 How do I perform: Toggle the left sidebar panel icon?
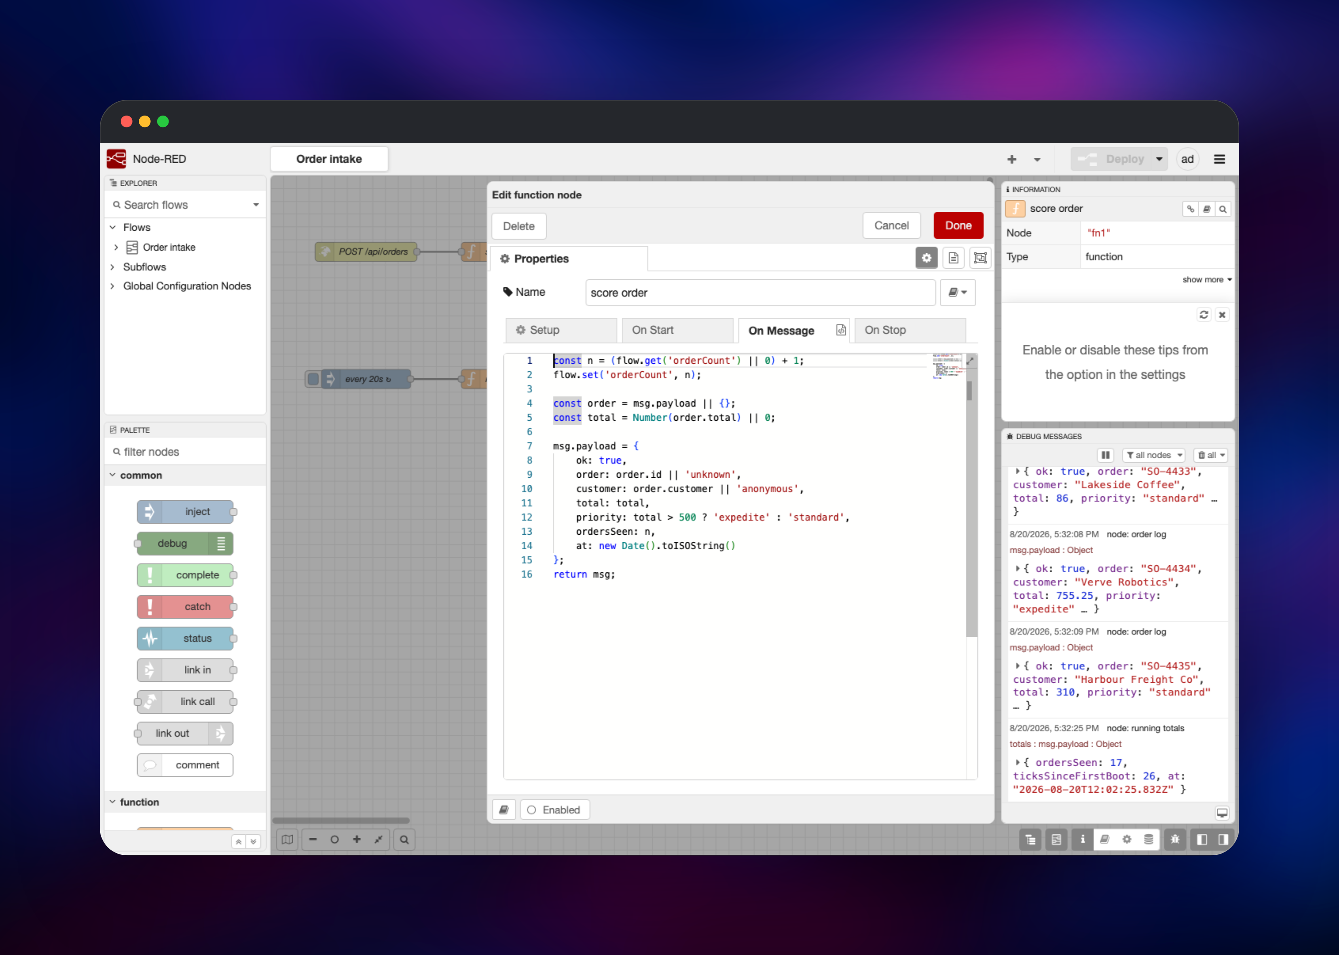pos(1201,839)
